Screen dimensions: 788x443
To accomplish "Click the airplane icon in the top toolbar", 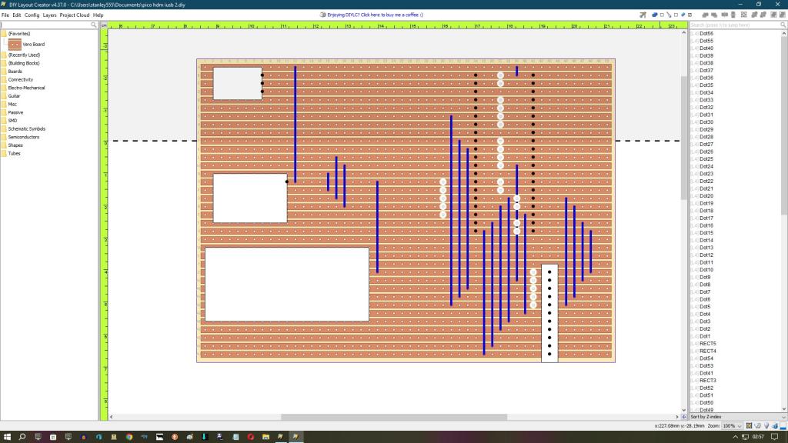I will click(643, 15).
